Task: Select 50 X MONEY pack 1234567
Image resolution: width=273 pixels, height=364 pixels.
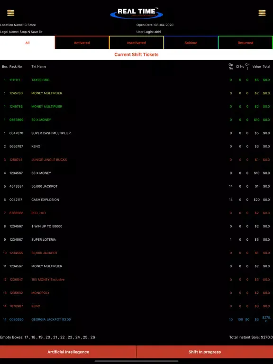Action: 136,173
